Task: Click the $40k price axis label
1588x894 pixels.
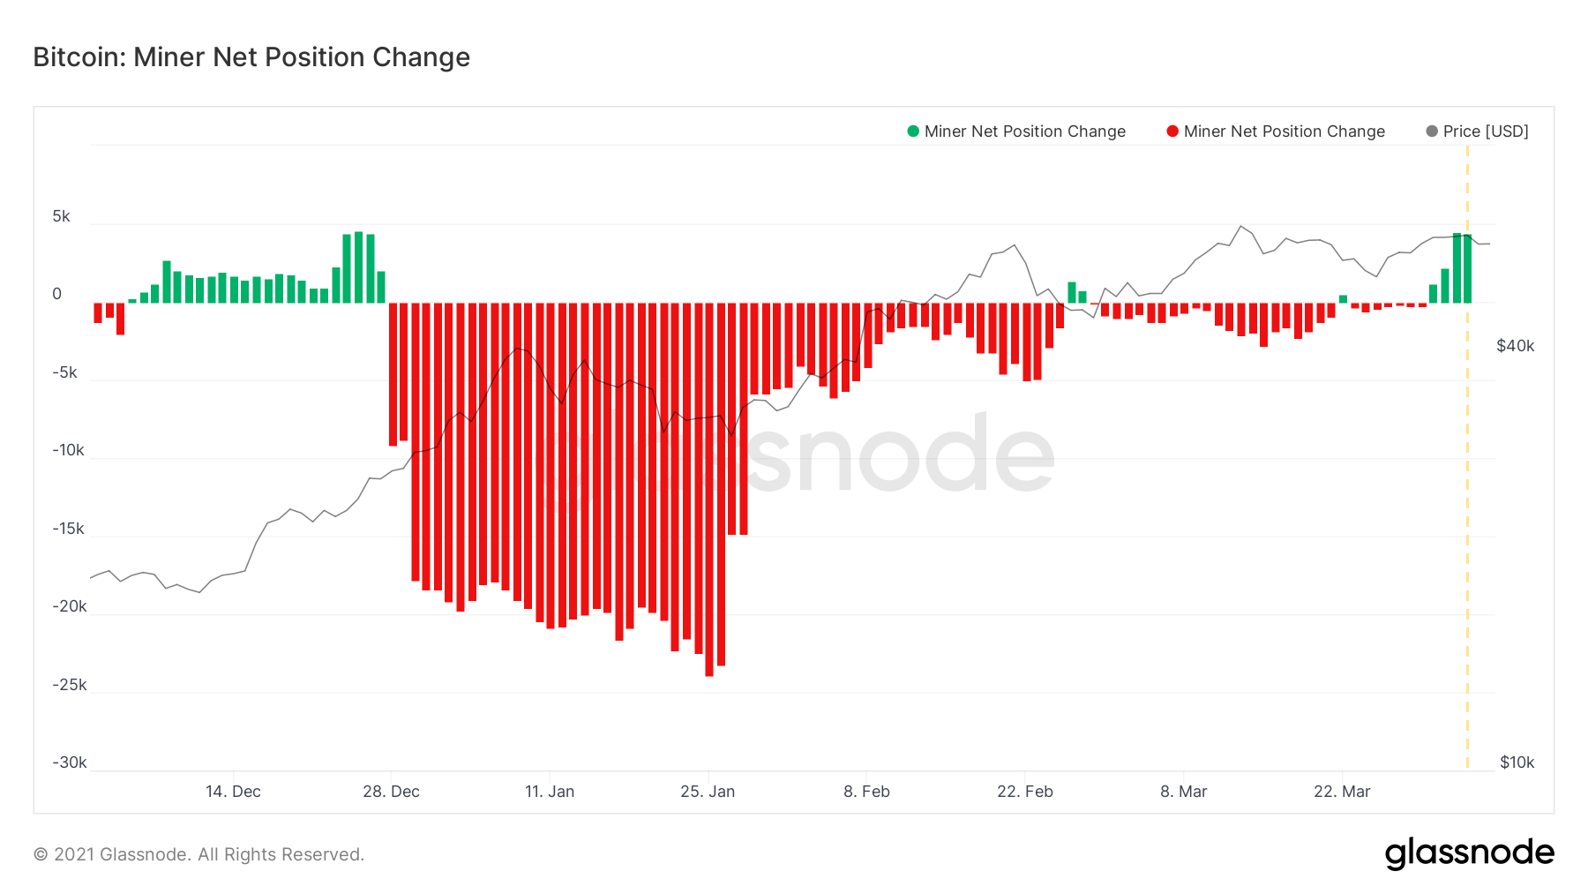Action: [x=1515, y=346]
